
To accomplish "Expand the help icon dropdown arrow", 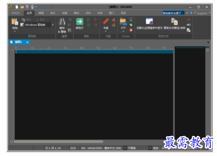I will [195, 13].
